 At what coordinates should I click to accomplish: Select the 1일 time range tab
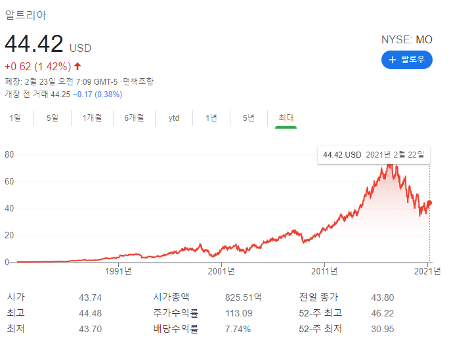point(15,118)
